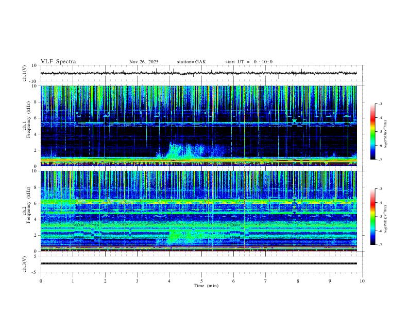
Task: Click the "Time (min)" axis label
Action: click(x=206, y=286)
